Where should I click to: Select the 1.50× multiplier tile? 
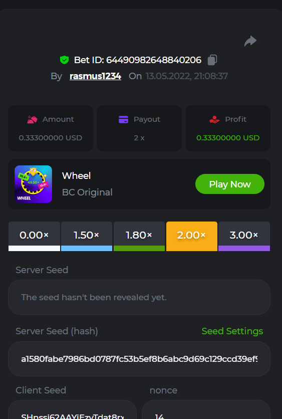coord(87,236)
